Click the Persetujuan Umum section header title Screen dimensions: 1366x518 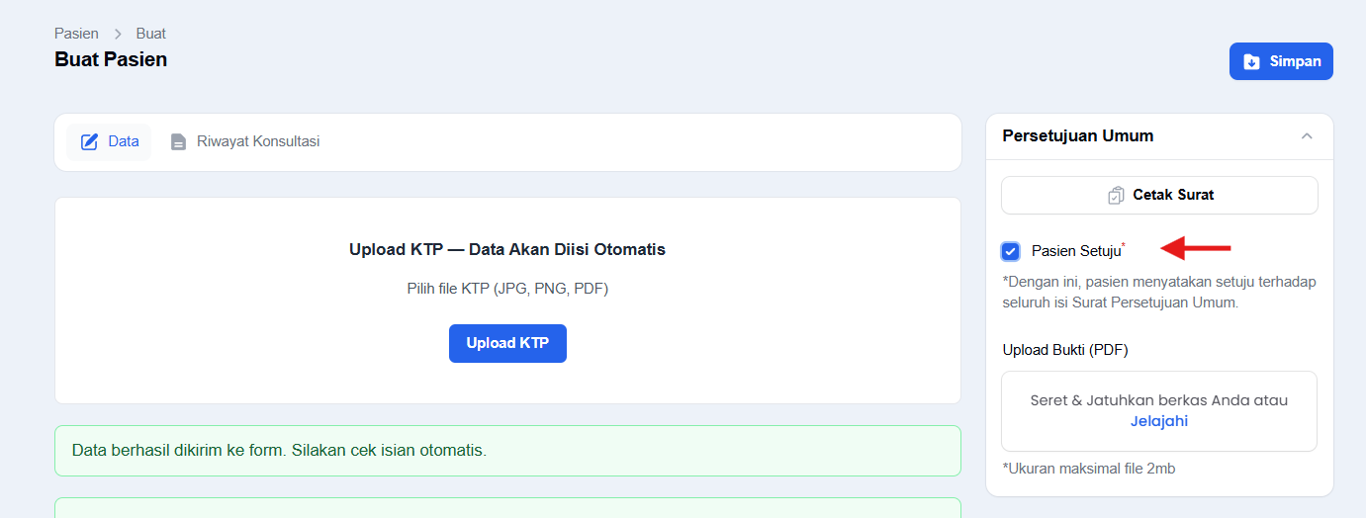pyautogui.click(x=1078, y=135)
